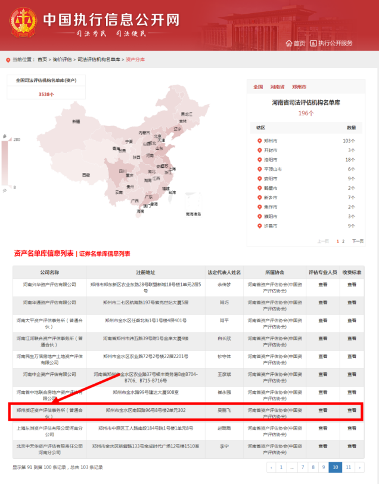View 评估专业人员 for 河南华通资产评估有限公司
379x484 pixels.
[323, 303]
